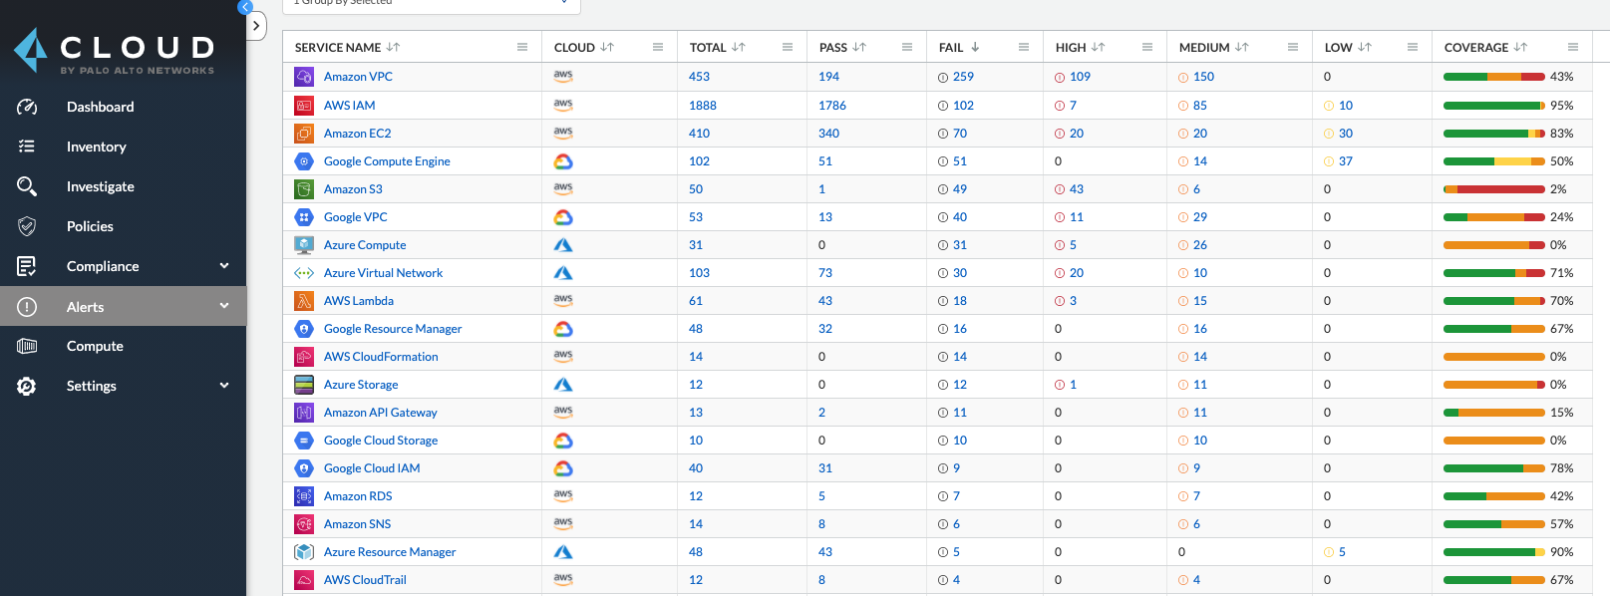Select the Alerts menu item
1610x596 pixels.
(x=123, y=307)
